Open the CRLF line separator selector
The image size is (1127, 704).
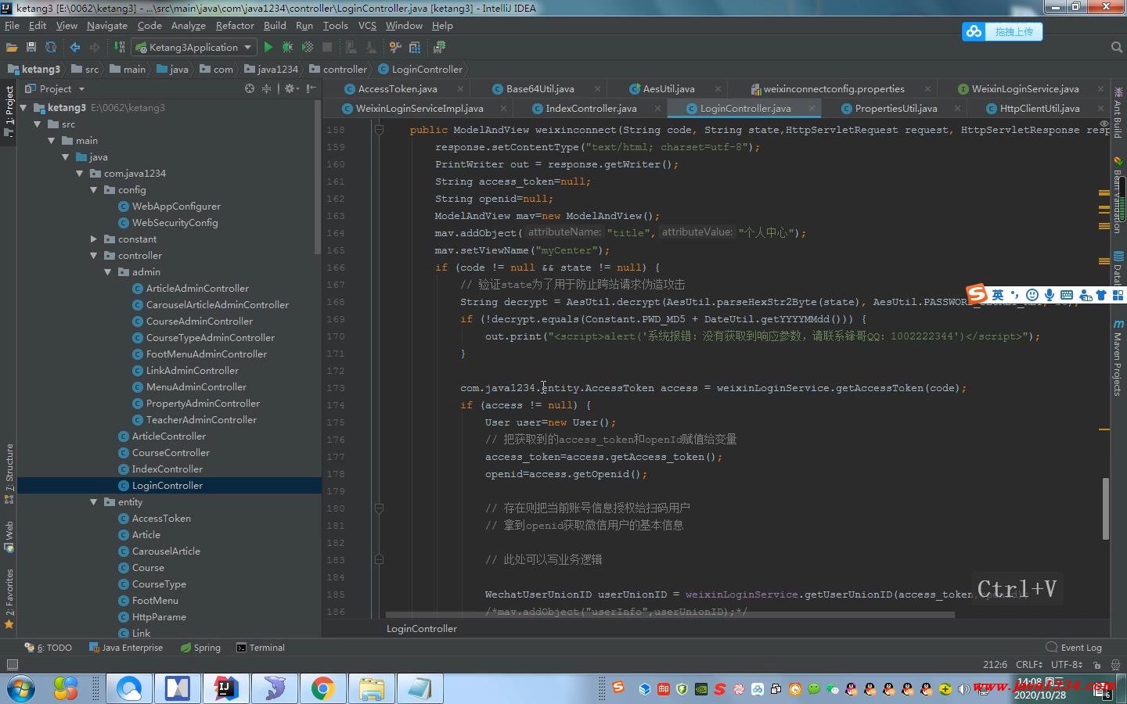(x=1029, y=665)
